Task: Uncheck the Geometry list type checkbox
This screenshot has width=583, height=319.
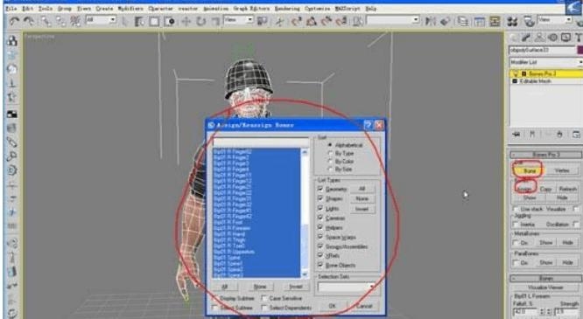Action: pyautogui.click(x=320, y=189)
